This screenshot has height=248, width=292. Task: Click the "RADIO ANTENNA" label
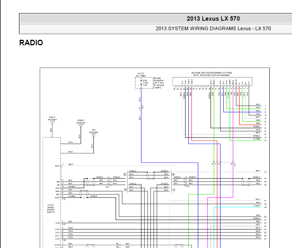(x=52, y=118)
